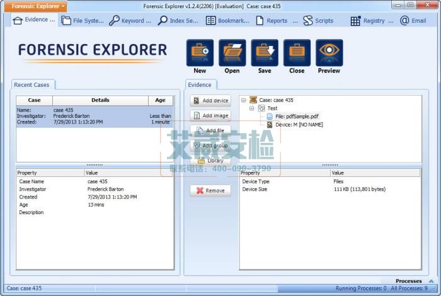Viewport: 441px width, 296px height.
Task: Open the Keyword search module tab
Action: pos(130,21)
